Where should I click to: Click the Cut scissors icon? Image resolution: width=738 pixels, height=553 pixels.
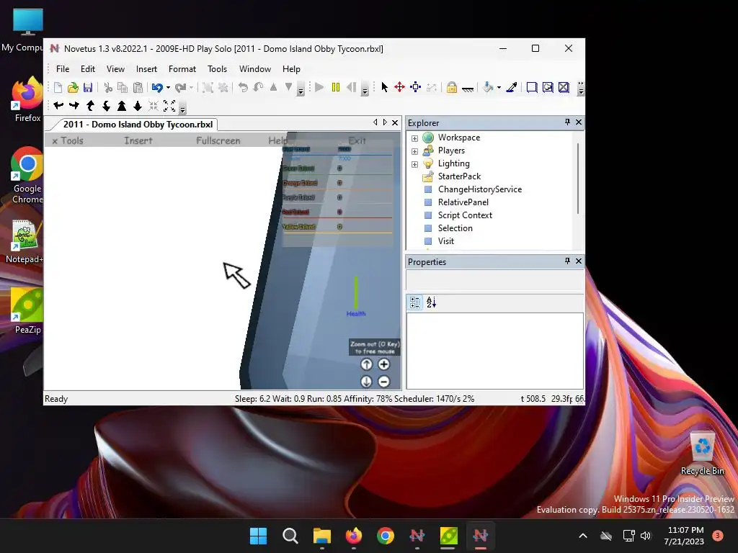(108, 87)
